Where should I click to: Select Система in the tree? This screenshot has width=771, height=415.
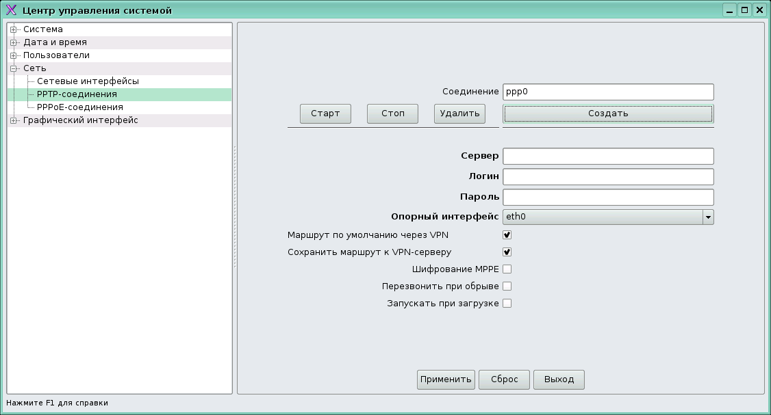(42, 29)
